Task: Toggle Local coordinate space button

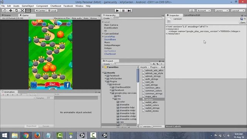Action: pyautogui.click(x=52, y=10)
